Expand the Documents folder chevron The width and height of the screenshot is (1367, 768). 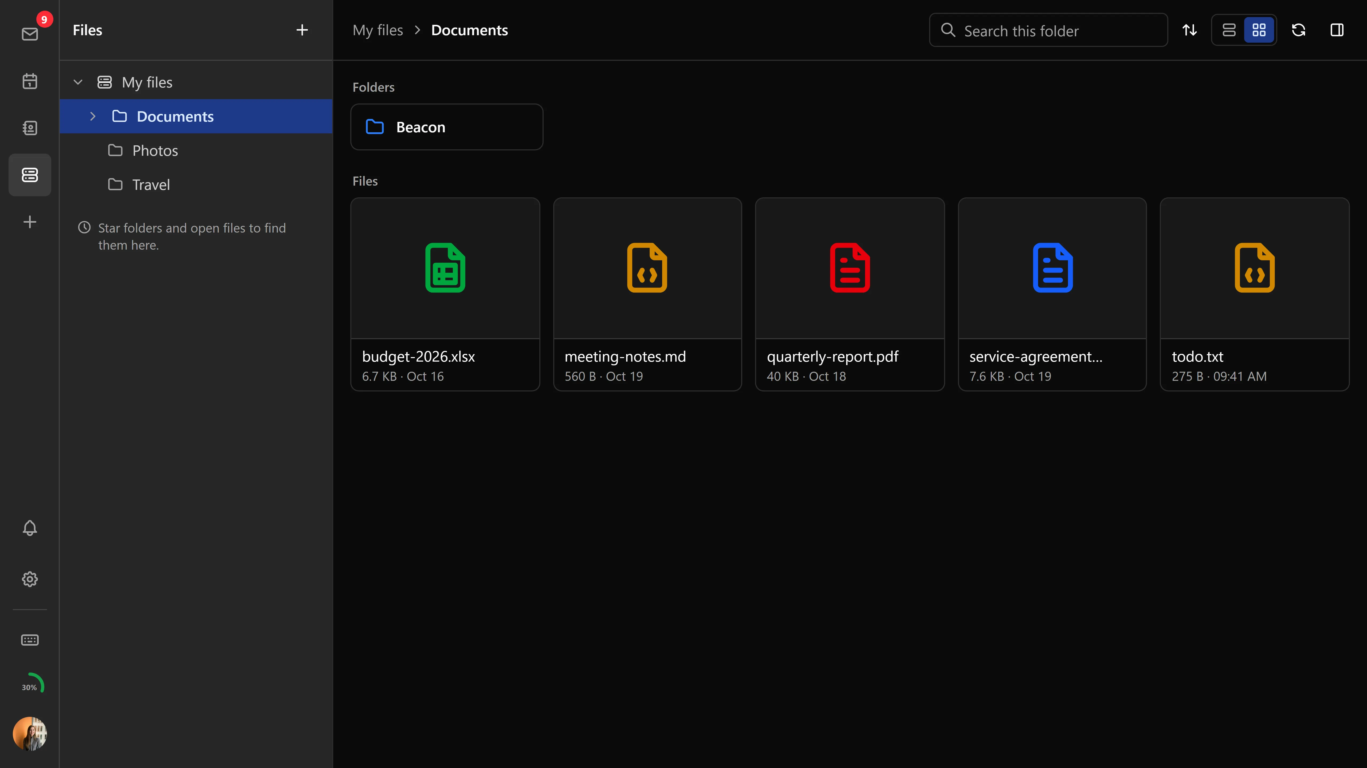click(93, 116)
